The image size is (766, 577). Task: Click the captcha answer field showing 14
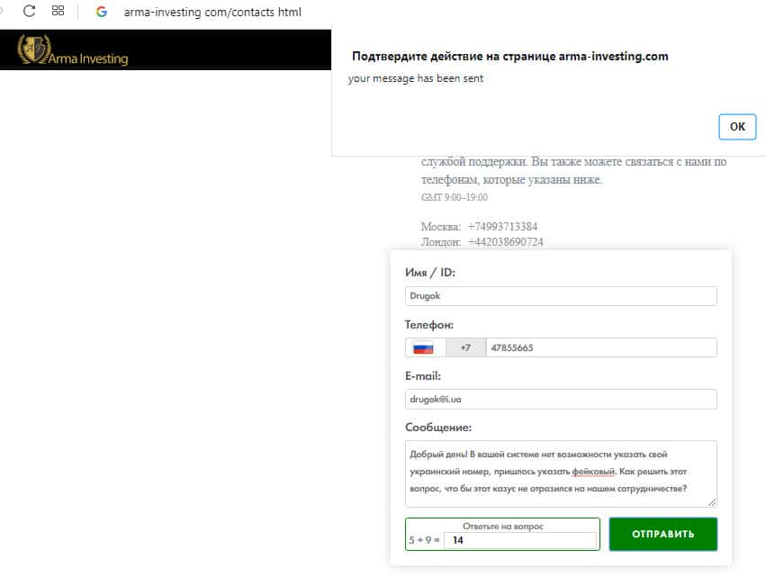[x=522, y=541]
